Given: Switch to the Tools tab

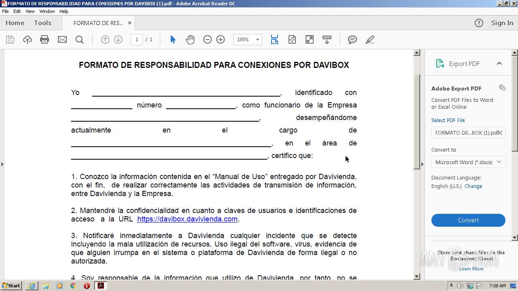Looking at the screenshot, I should (42, 23).
